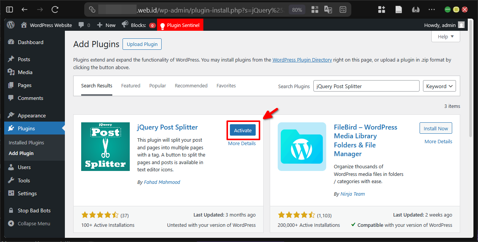Viewport: 478px width, 242px height.
Task: Click the FileBird plugin thumbnail
Action: [x=302, y=147]
